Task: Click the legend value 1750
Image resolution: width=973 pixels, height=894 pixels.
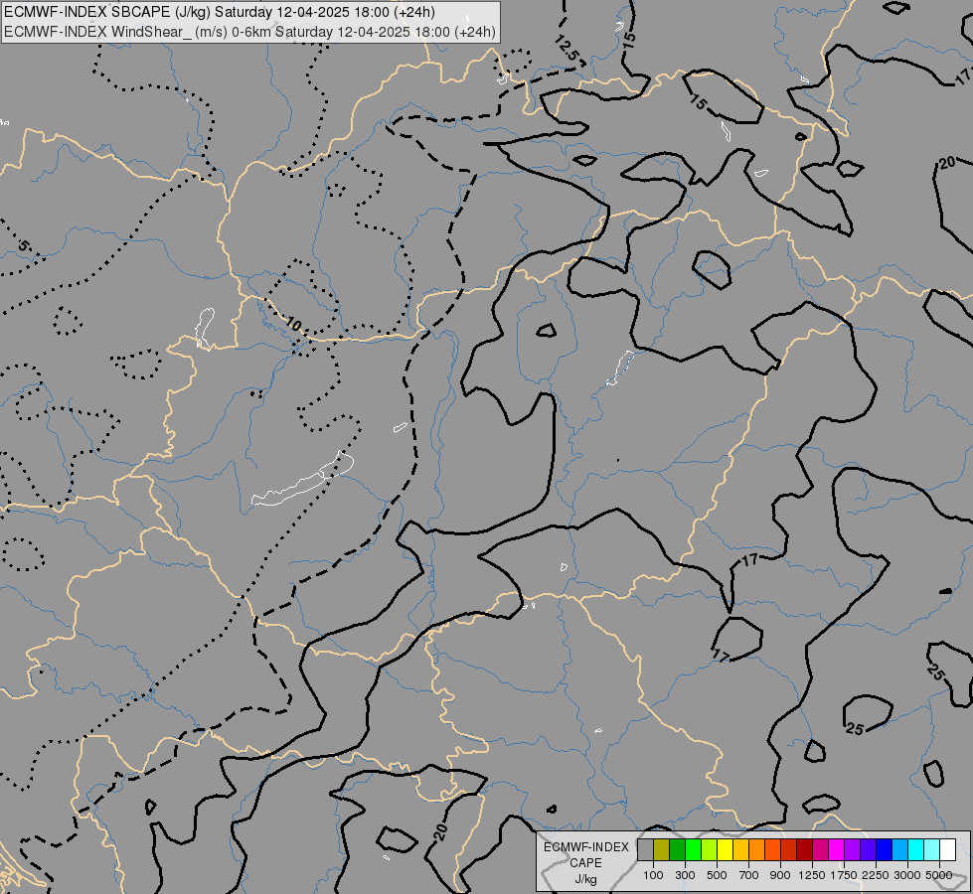Action: (x=844, y=875)
